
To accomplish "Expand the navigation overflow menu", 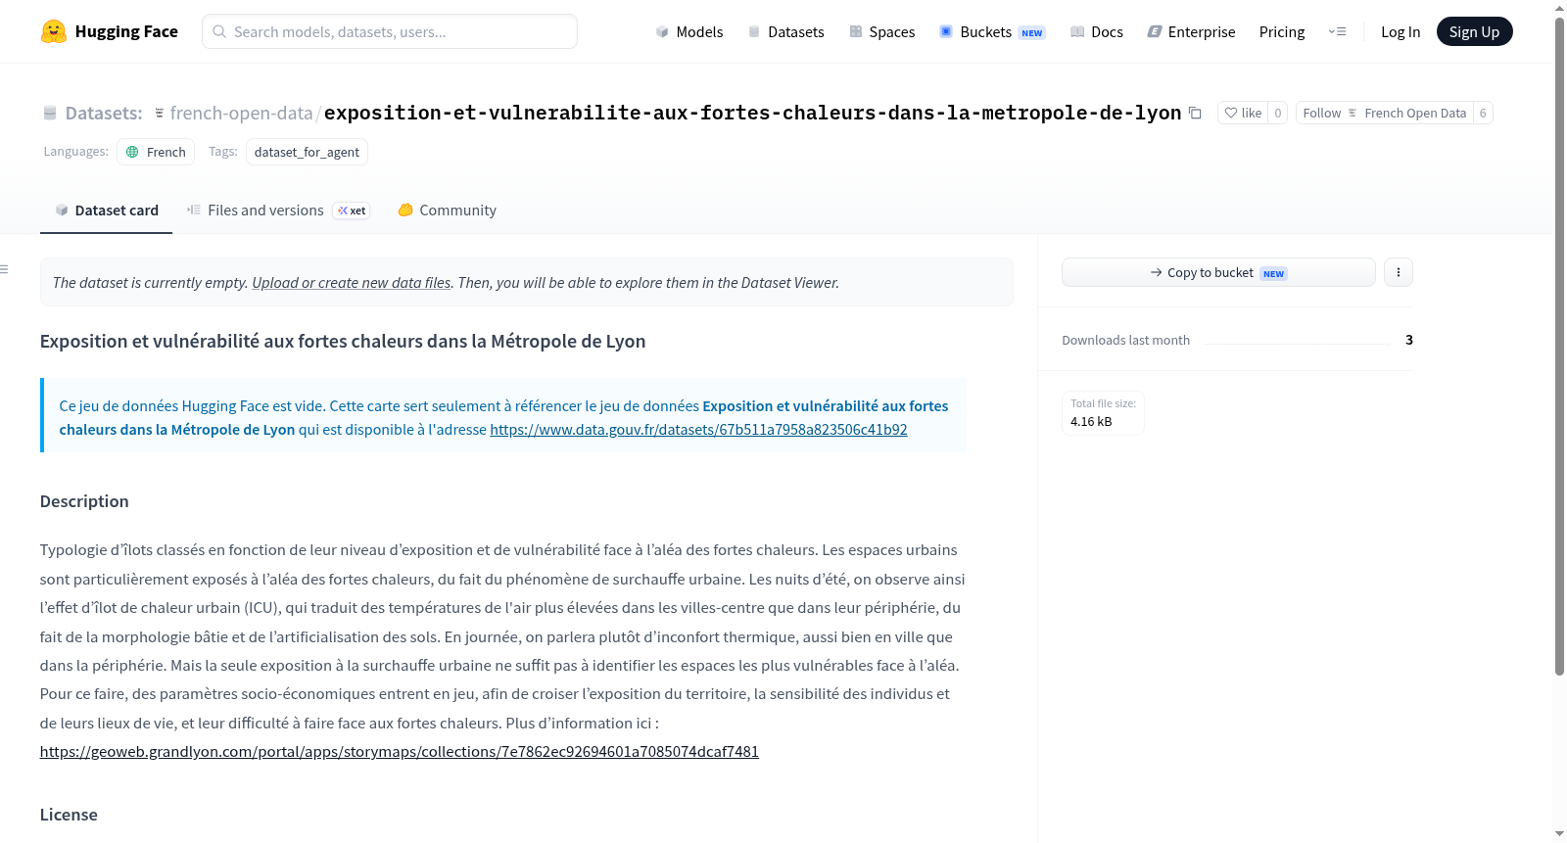I will [1337, 31].
